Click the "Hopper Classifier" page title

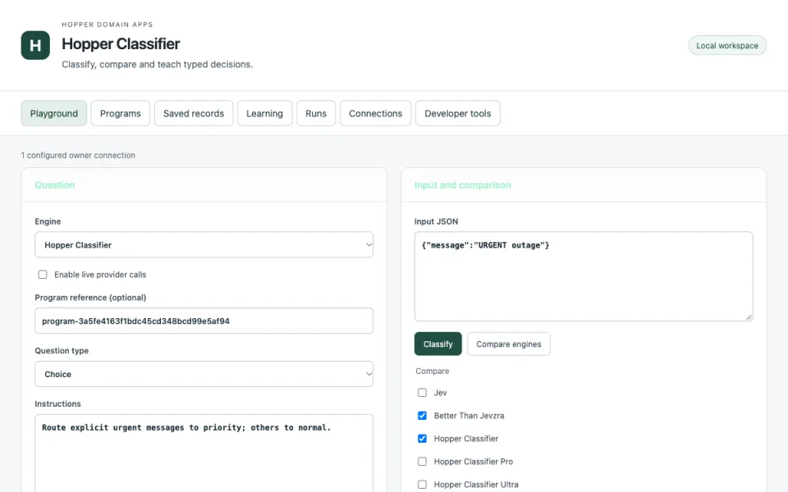[121, 44]
